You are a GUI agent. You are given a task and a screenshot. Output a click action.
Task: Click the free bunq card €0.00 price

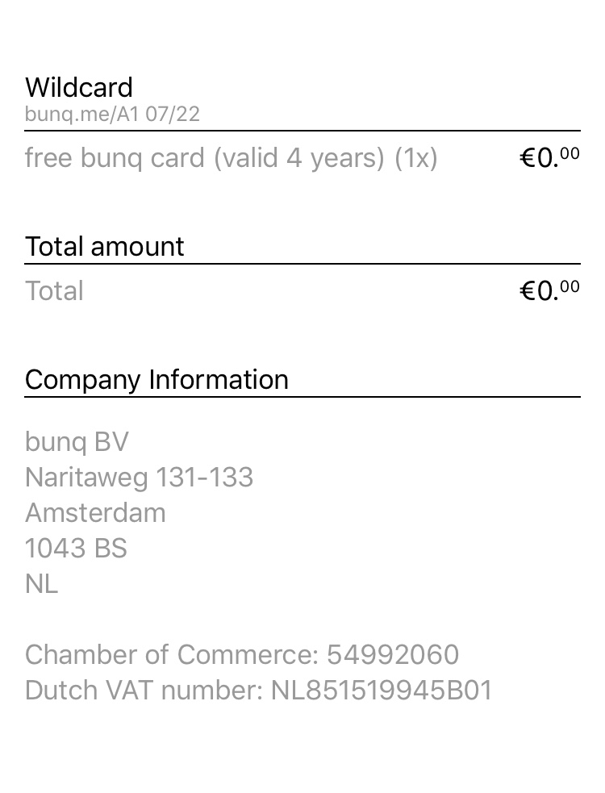pos(549,157)
